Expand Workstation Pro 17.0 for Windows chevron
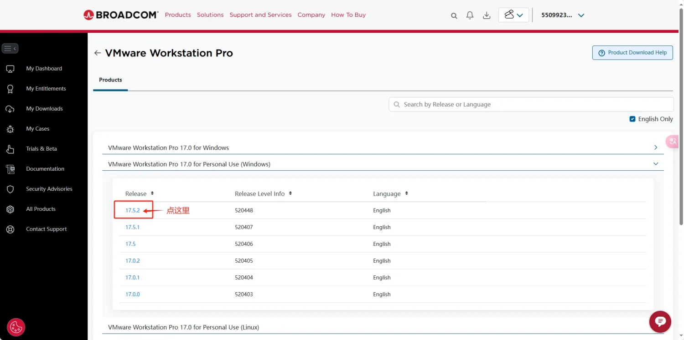 point(656,147)
